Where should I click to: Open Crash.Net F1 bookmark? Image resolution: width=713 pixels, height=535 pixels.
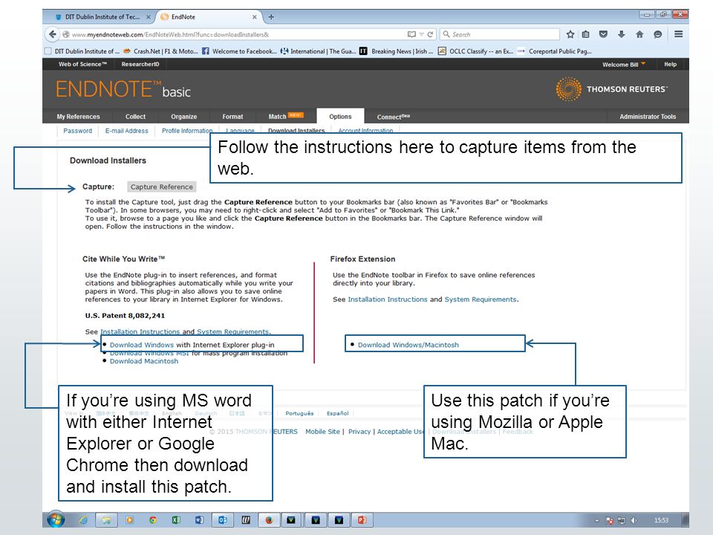pos(161,51)
